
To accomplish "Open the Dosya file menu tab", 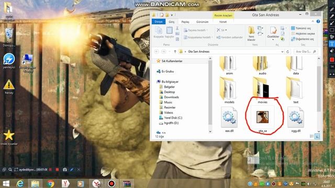I will [x=159, y=22].
